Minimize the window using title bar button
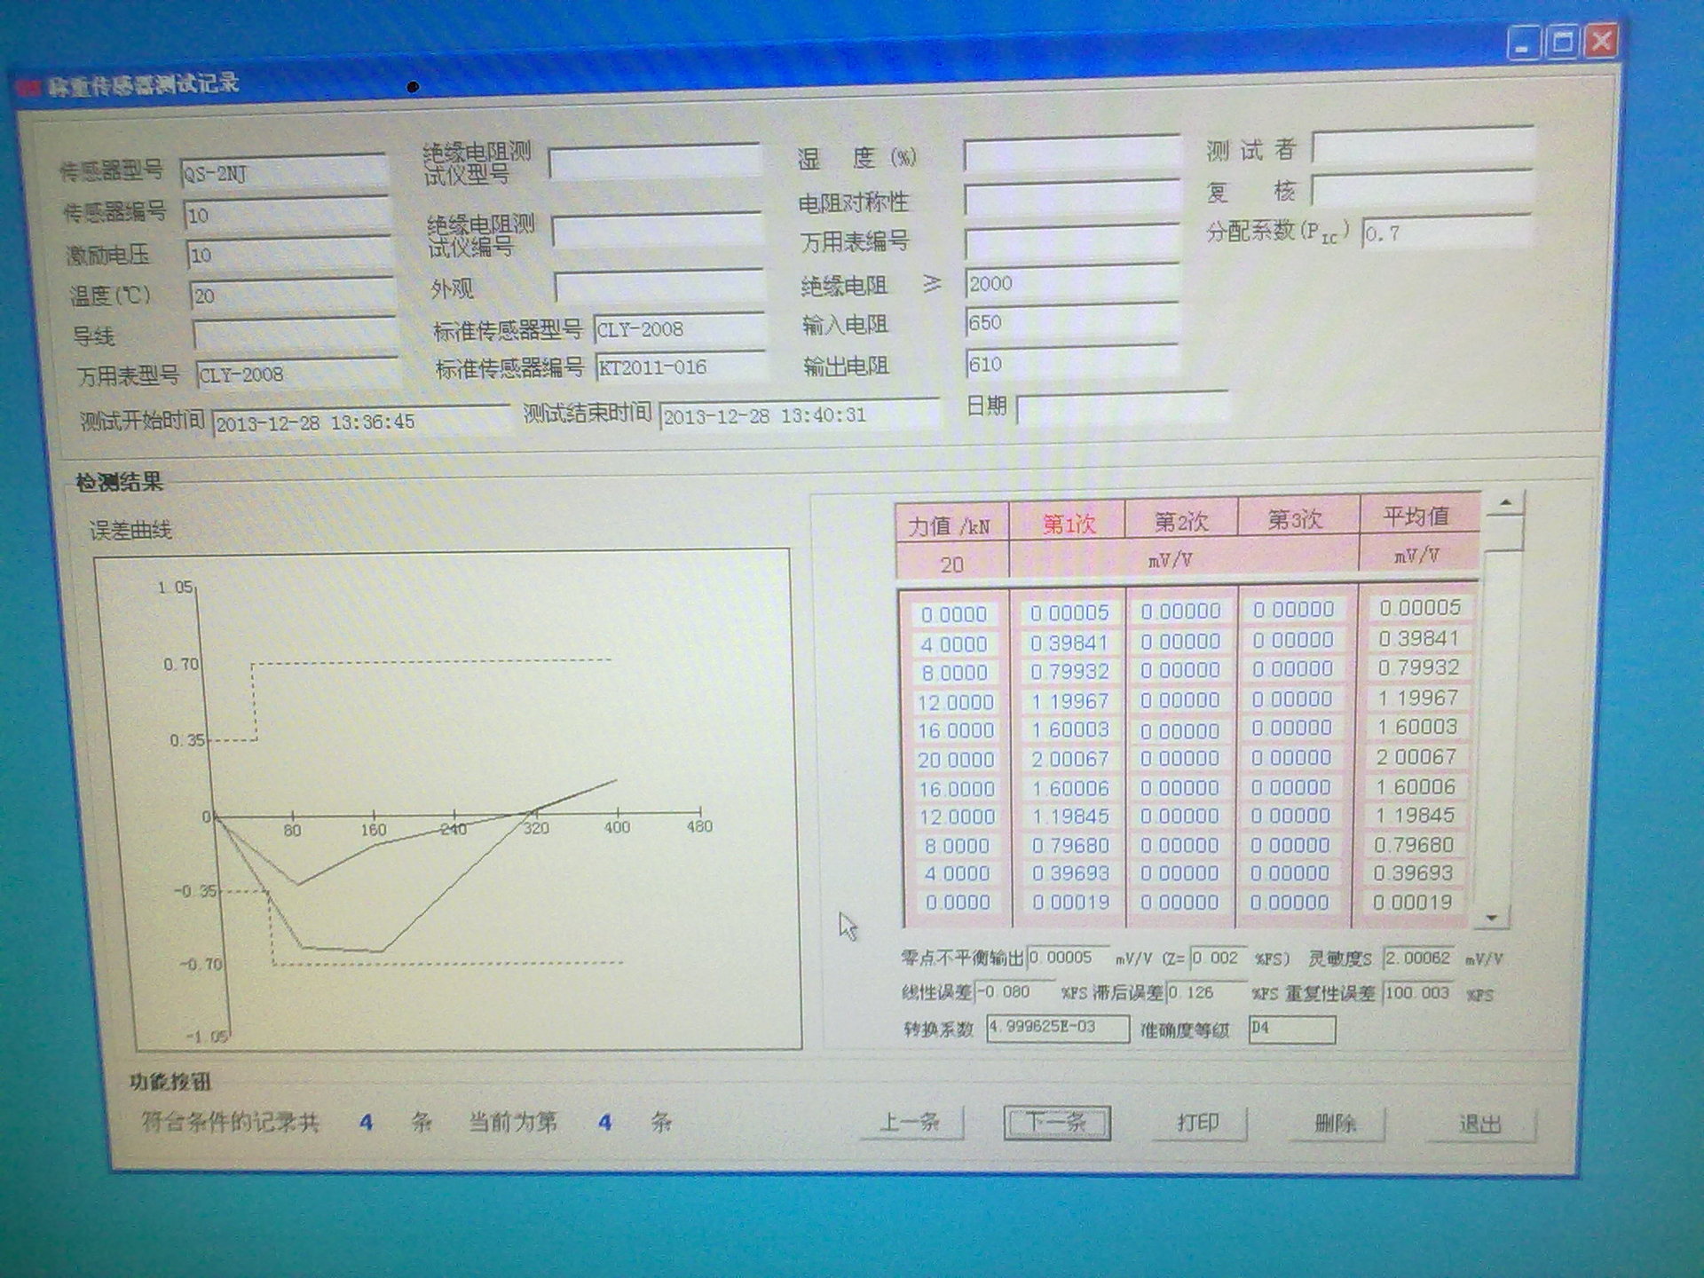 coord(1523,44)
